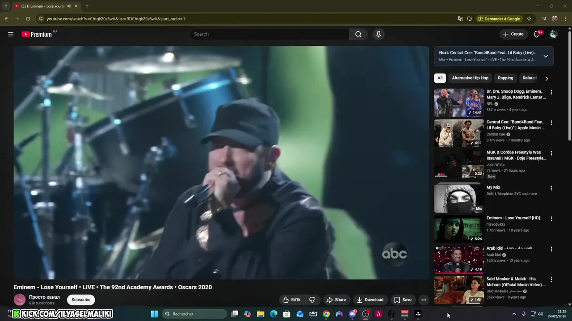Go to YouTube Premium home logo
The height and width of the screenshot is (321, 572).
click(x=37, y=34)
